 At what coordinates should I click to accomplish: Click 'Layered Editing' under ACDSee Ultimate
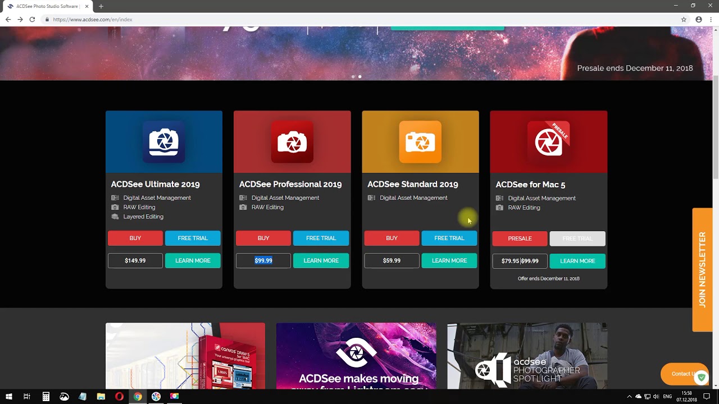tap(143, 217)
